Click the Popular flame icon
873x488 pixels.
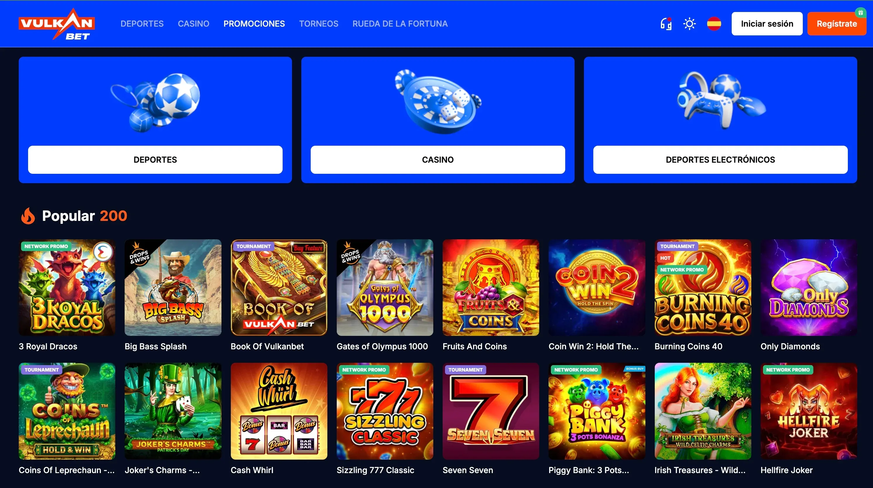pos(28,216)
